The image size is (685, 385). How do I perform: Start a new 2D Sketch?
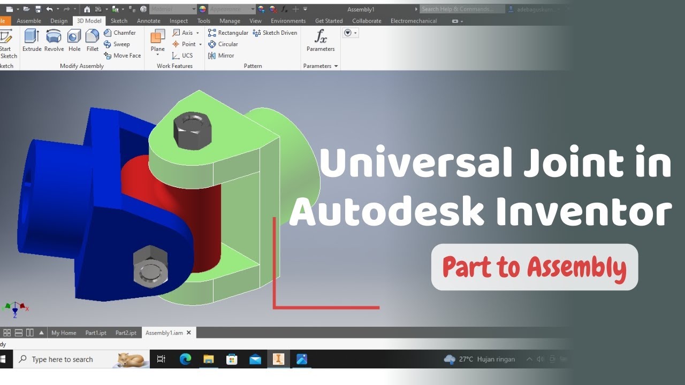tap(7, 44)
